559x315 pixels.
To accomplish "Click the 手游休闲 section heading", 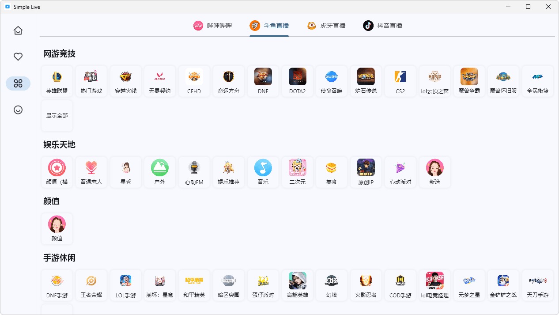I will point(60,258).
